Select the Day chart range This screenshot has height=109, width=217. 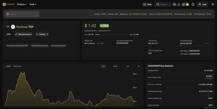click(103, 66)
